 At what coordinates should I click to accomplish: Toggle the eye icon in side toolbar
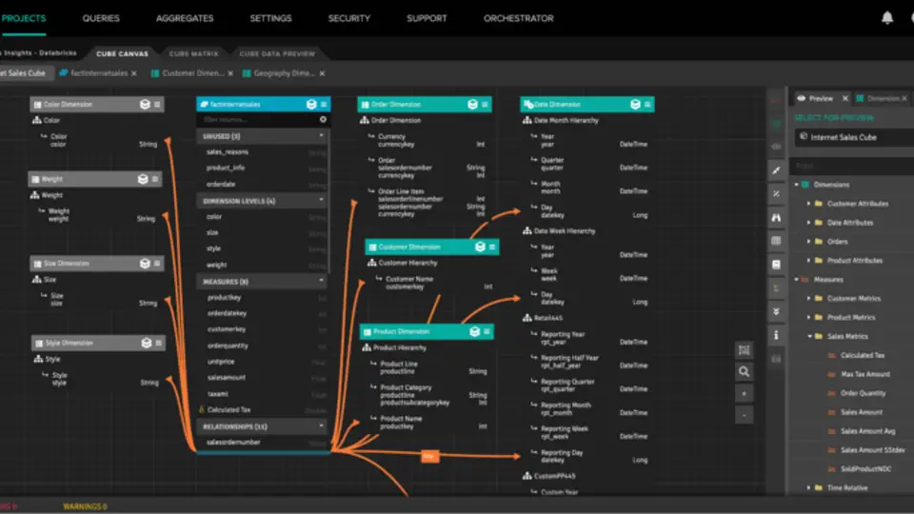point(776,147)
